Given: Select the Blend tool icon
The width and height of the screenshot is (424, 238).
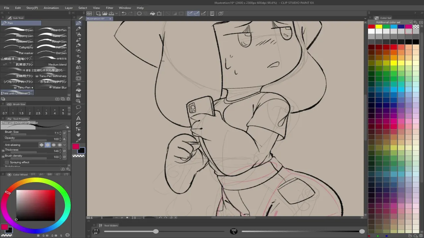Looking at the screenshot, I should [79, 67].
